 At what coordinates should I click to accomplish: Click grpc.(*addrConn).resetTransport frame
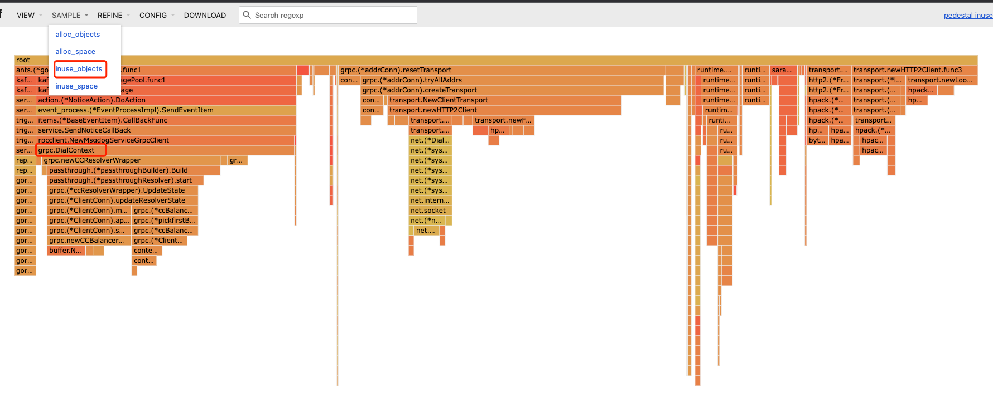(501, 70)
